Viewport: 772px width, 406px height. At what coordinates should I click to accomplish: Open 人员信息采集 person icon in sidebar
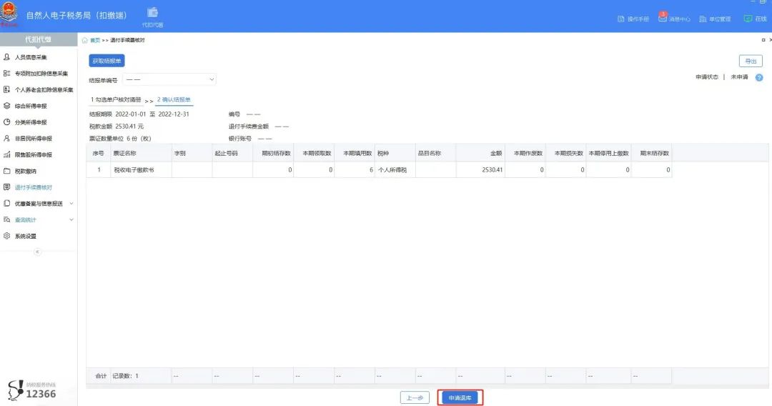(7, 57)
